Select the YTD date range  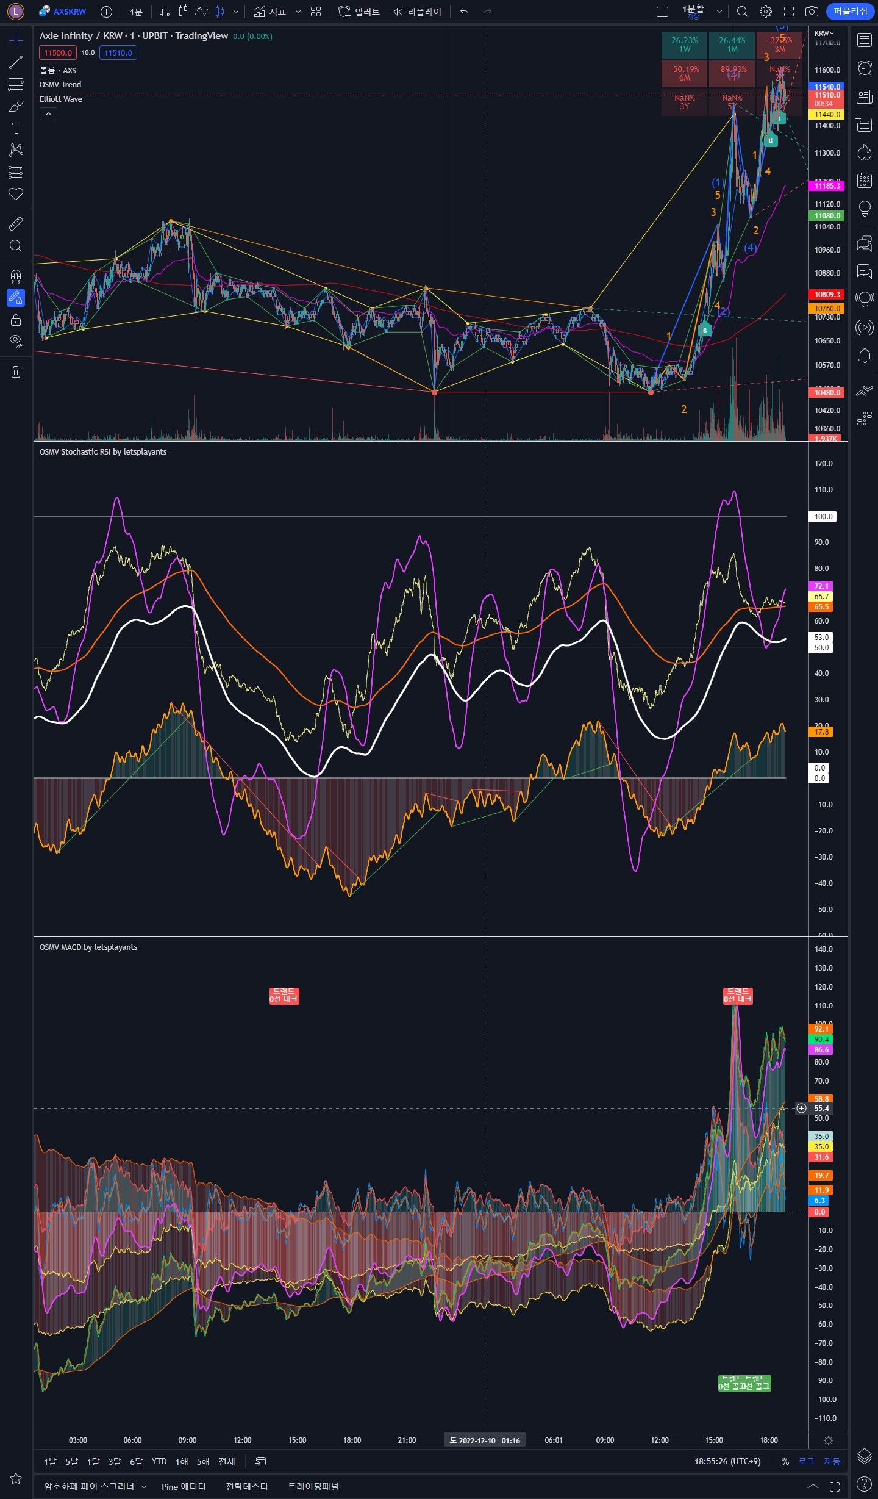point(159,1461)
